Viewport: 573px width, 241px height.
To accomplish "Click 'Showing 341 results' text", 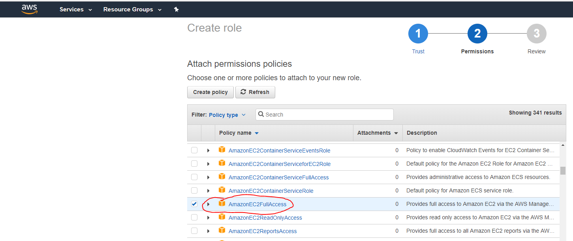I will coord(535,113).
